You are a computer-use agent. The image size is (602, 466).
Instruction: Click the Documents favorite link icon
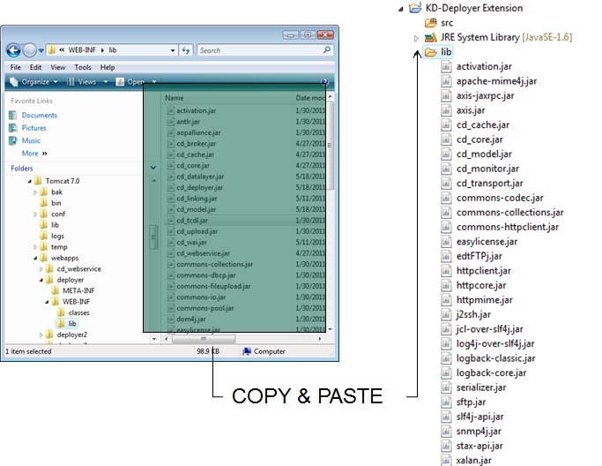(x=13, y=116)
